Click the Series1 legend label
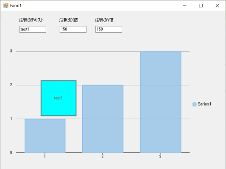226x169 pixels. pyautogui.click(x=204, y=104)
